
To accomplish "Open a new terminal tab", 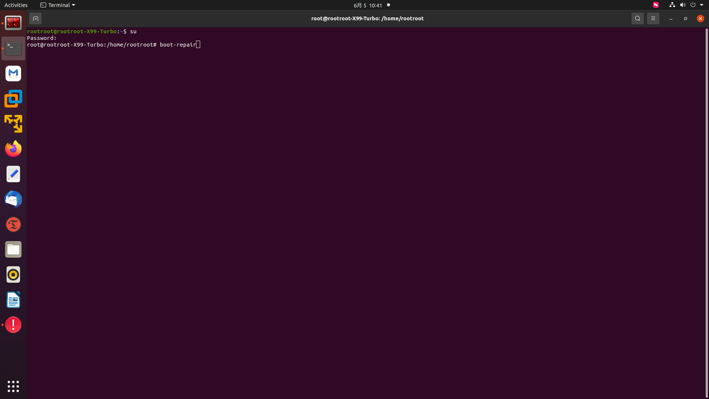I will [35, 18].
